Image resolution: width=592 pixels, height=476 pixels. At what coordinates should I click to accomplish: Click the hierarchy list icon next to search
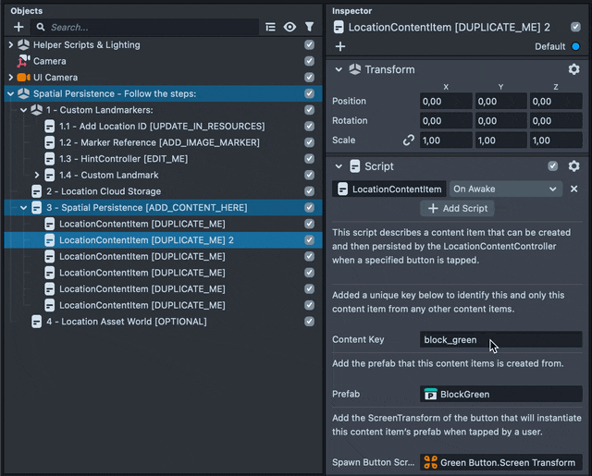click(270, 28)
